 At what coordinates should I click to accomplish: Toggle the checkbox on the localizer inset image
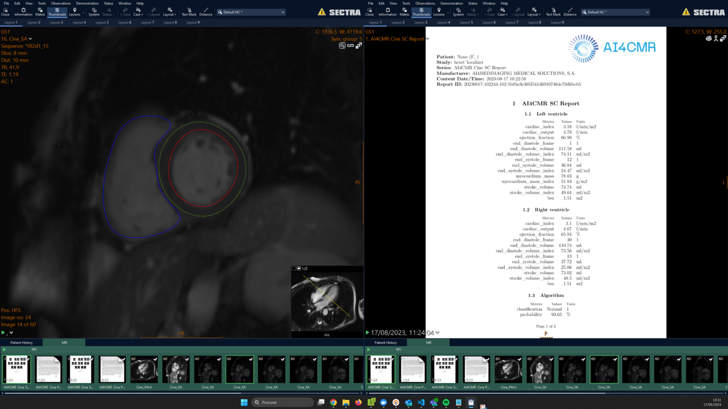293,269
